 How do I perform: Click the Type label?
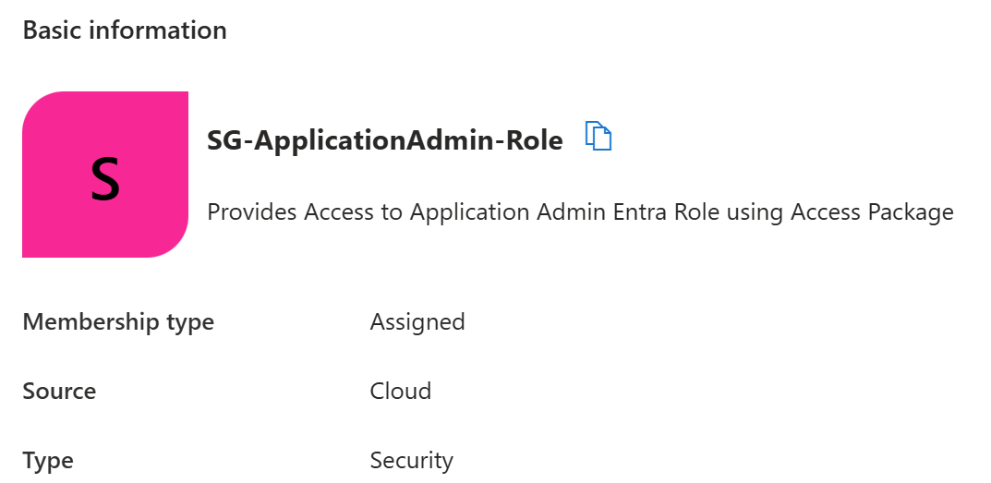pyautogui.click(x=48, y=461)
